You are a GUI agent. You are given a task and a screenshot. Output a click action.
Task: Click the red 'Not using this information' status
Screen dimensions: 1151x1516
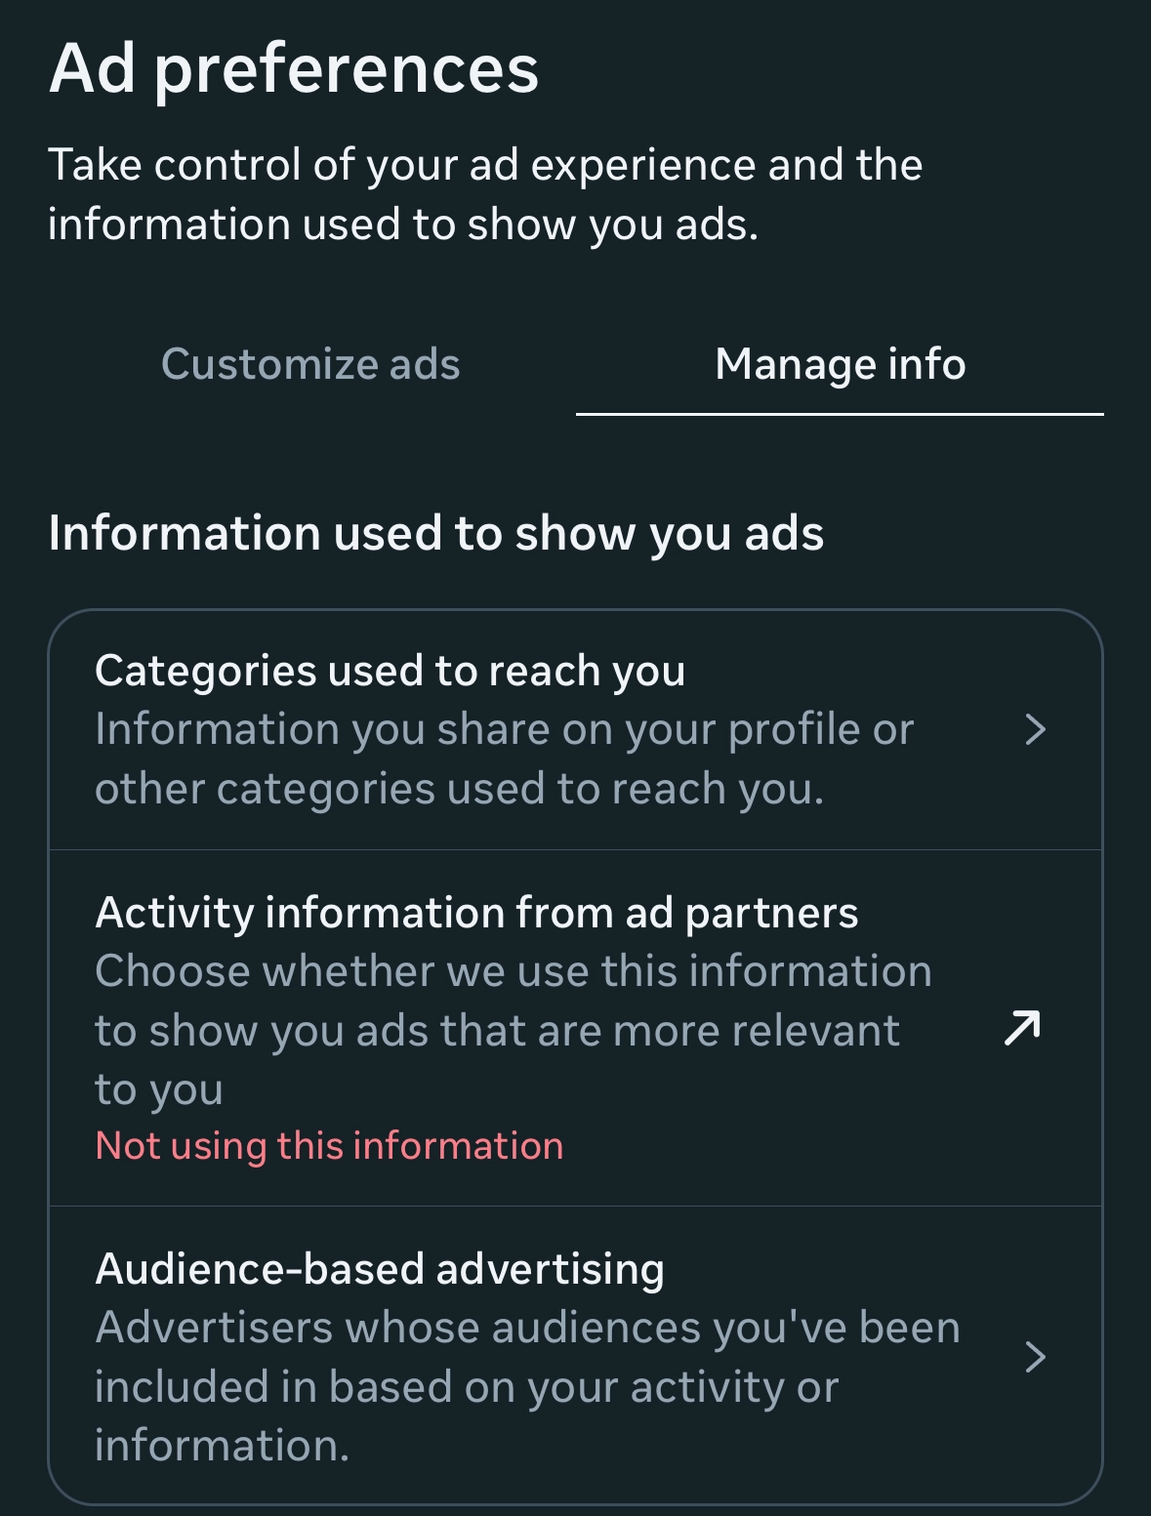pos(329,1145)
